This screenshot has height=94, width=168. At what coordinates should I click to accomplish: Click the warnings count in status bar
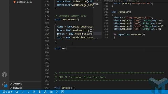point(10,92)
